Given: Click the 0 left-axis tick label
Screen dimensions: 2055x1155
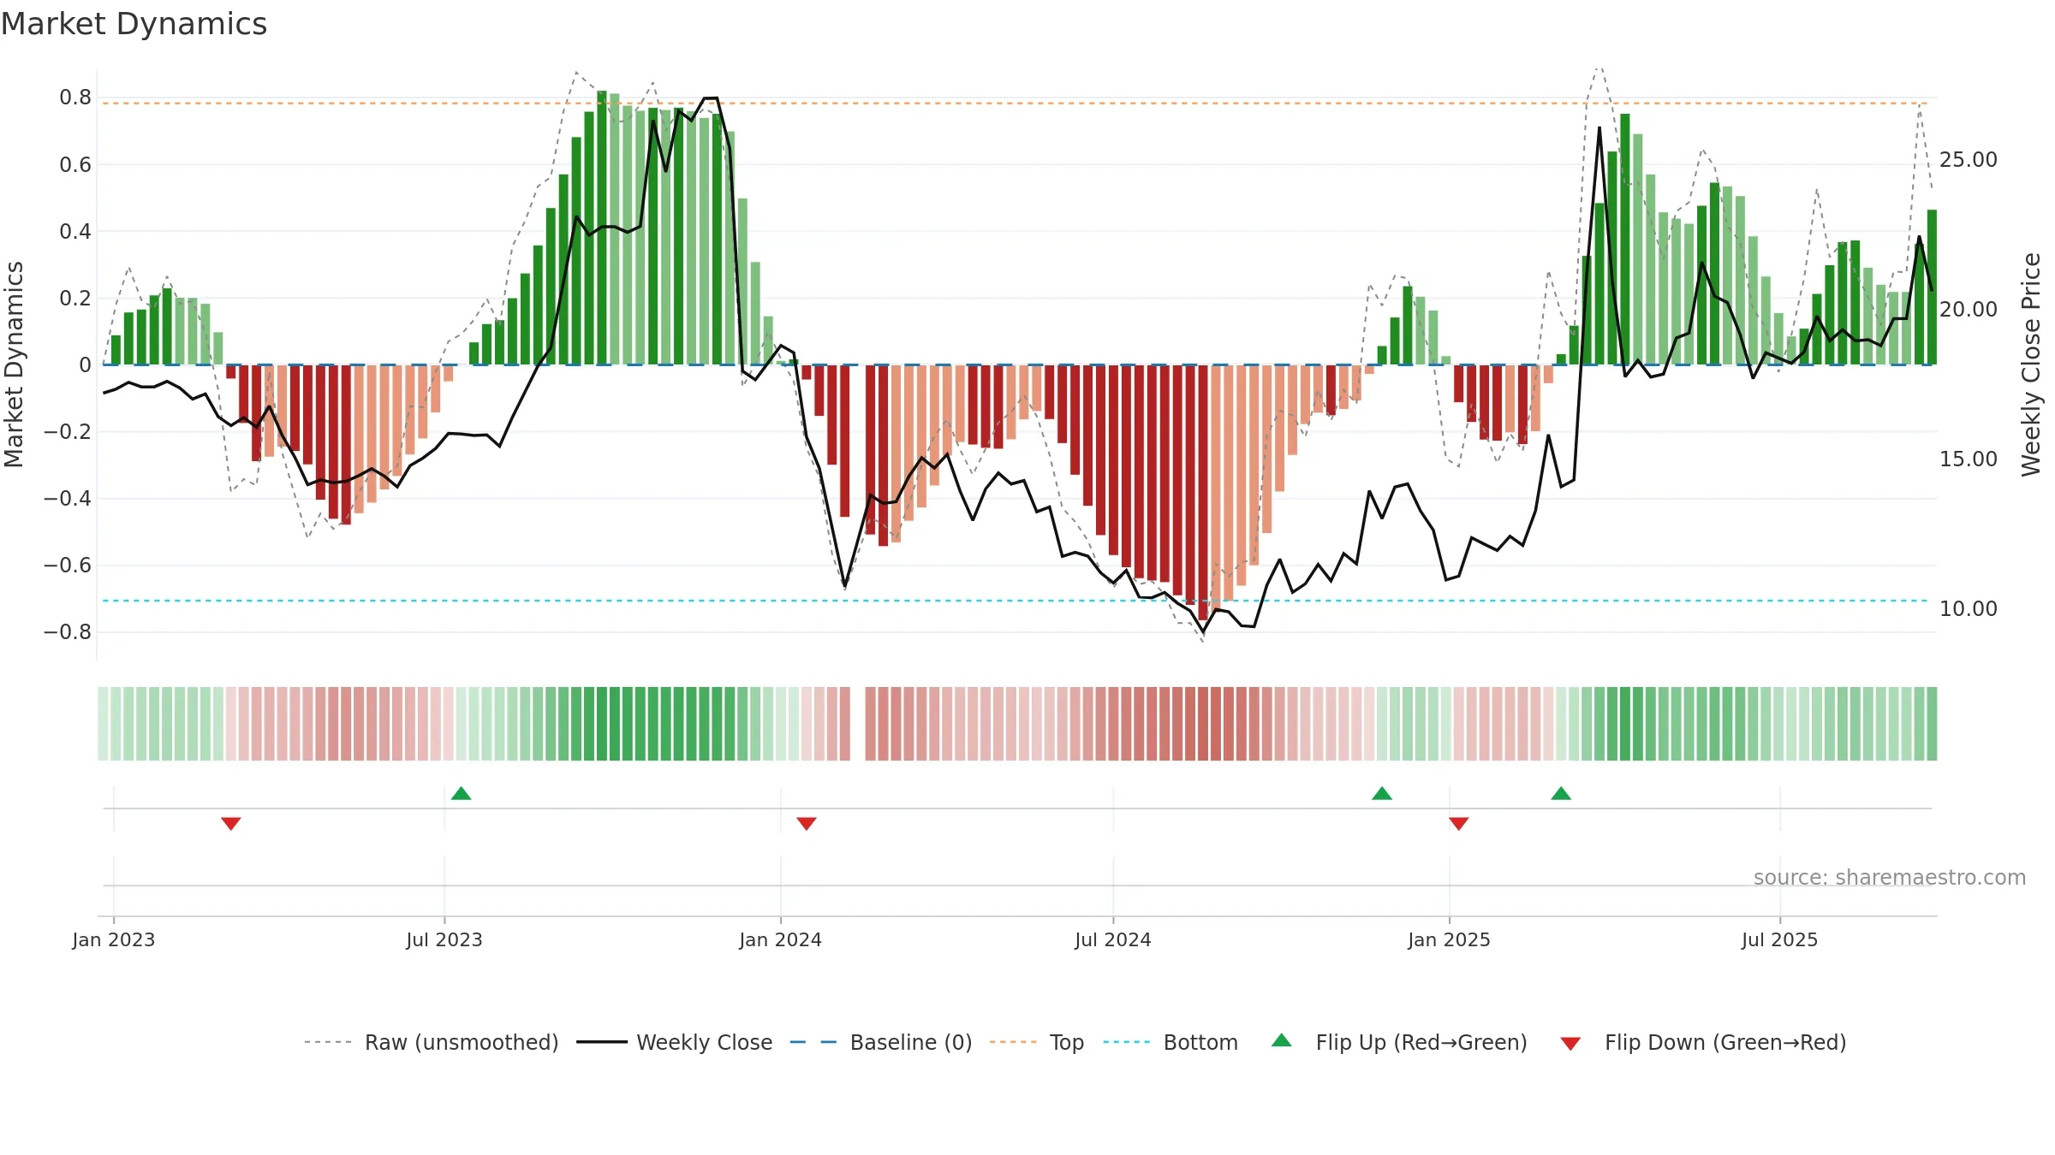Looking at the screenshot, I should [x=85, y=365].
